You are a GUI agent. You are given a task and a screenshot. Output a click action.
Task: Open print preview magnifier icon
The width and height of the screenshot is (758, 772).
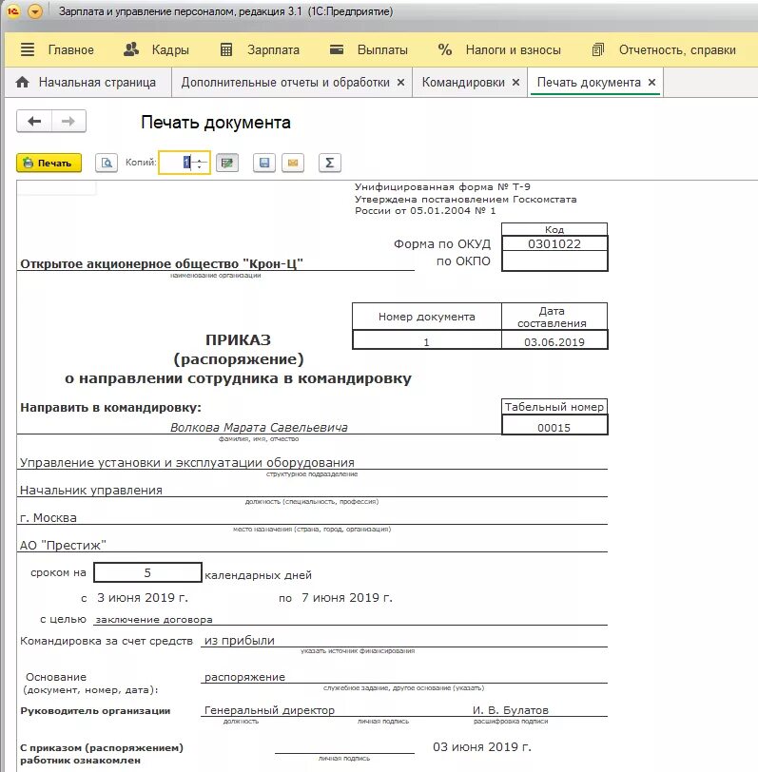click(x=107, y=163)
